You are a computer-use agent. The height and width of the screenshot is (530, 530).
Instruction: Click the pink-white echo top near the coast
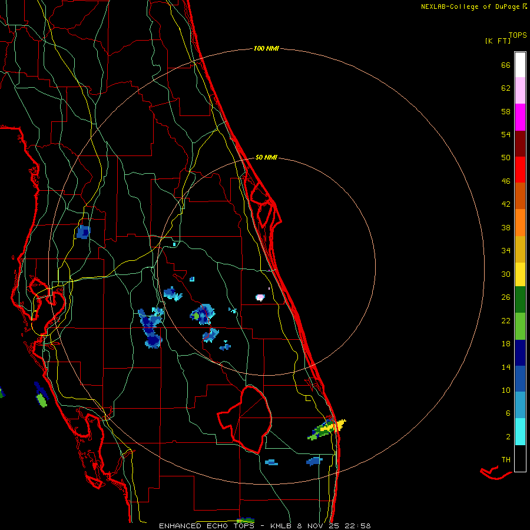click(260, 297)
